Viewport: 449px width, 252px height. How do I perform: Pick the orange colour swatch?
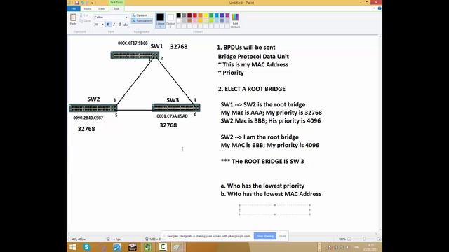point(201,15)
